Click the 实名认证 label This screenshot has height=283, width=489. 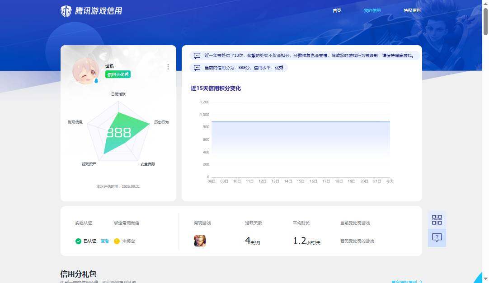point(84,223)
